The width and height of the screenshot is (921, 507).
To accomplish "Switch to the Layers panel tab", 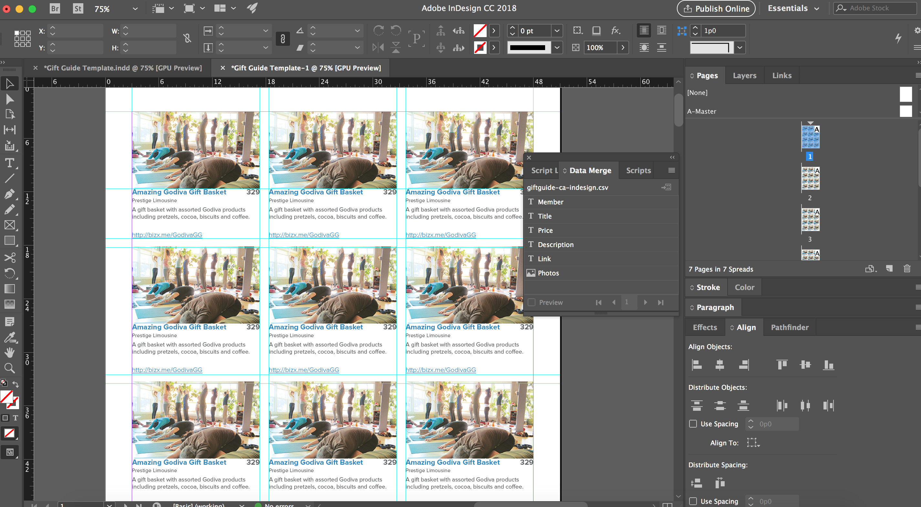I will [744, 76].
